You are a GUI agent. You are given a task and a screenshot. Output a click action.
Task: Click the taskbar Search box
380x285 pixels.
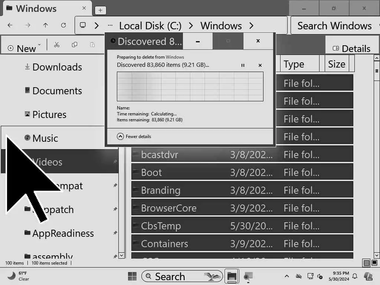point(182,276)
